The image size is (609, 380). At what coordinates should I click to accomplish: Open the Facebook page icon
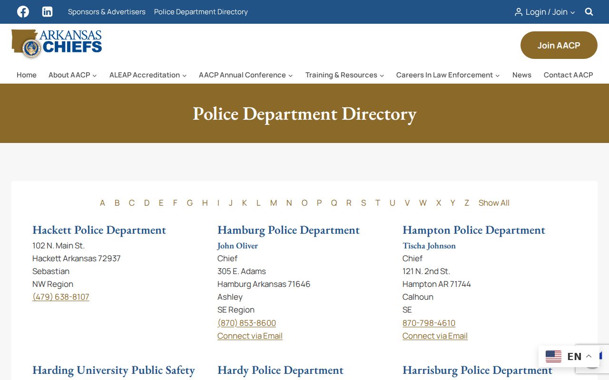tap(23, 12)
